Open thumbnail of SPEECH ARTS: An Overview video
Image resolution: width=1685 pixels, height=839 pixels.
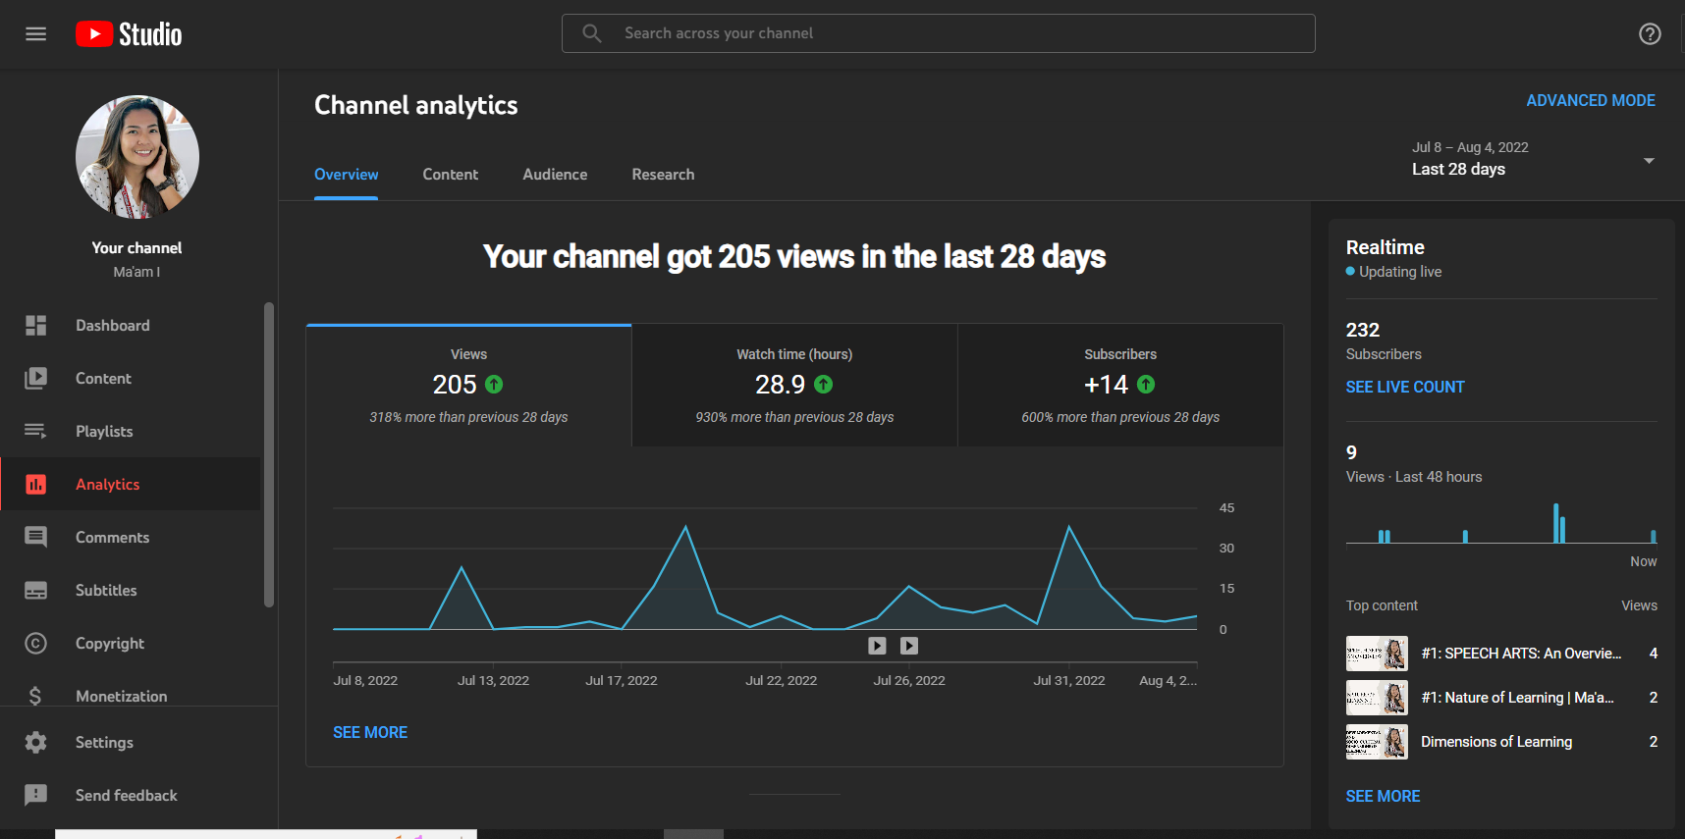click(1377, 654)
